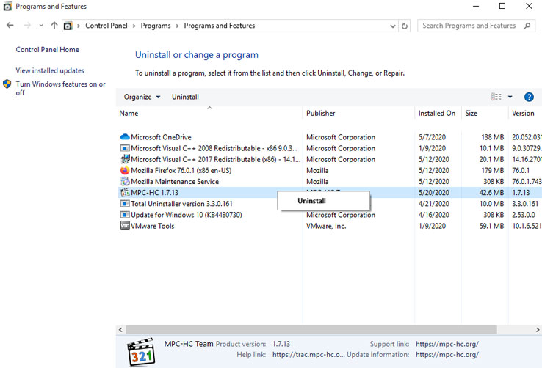Sort by Name column header
The height and width of the screenshot is (368, 542).
click(x=209, y=113)
